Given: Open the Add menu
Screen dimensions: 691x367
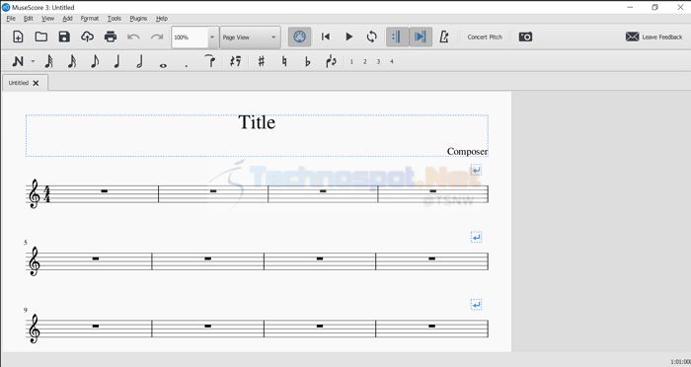Looking at the screenshot, I should [x=67, y=19].
